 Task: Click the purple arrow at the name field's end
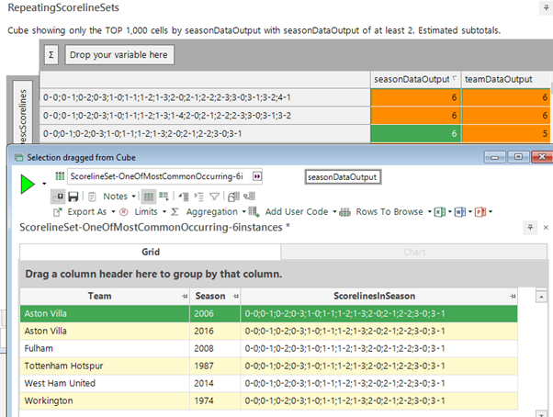(x=257, y=176)
